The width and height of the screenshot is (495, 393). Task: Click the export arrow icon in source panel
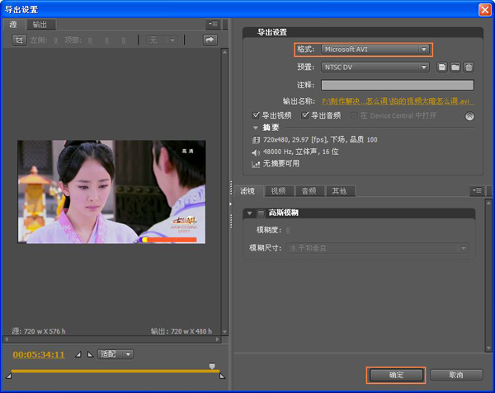pos(210,40)
